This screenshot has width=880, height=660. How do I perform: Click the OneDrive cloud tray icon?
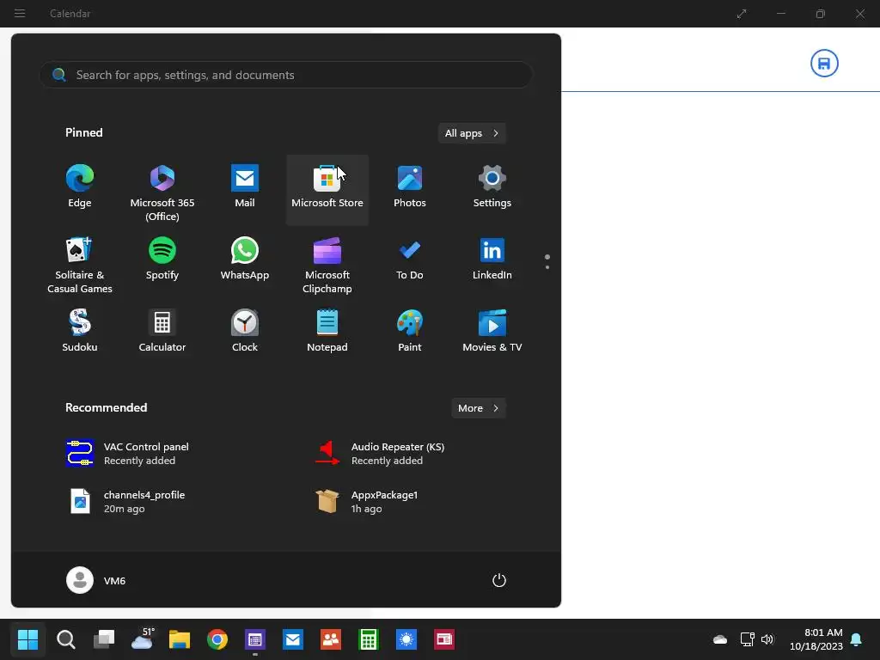tap(720, 639)
